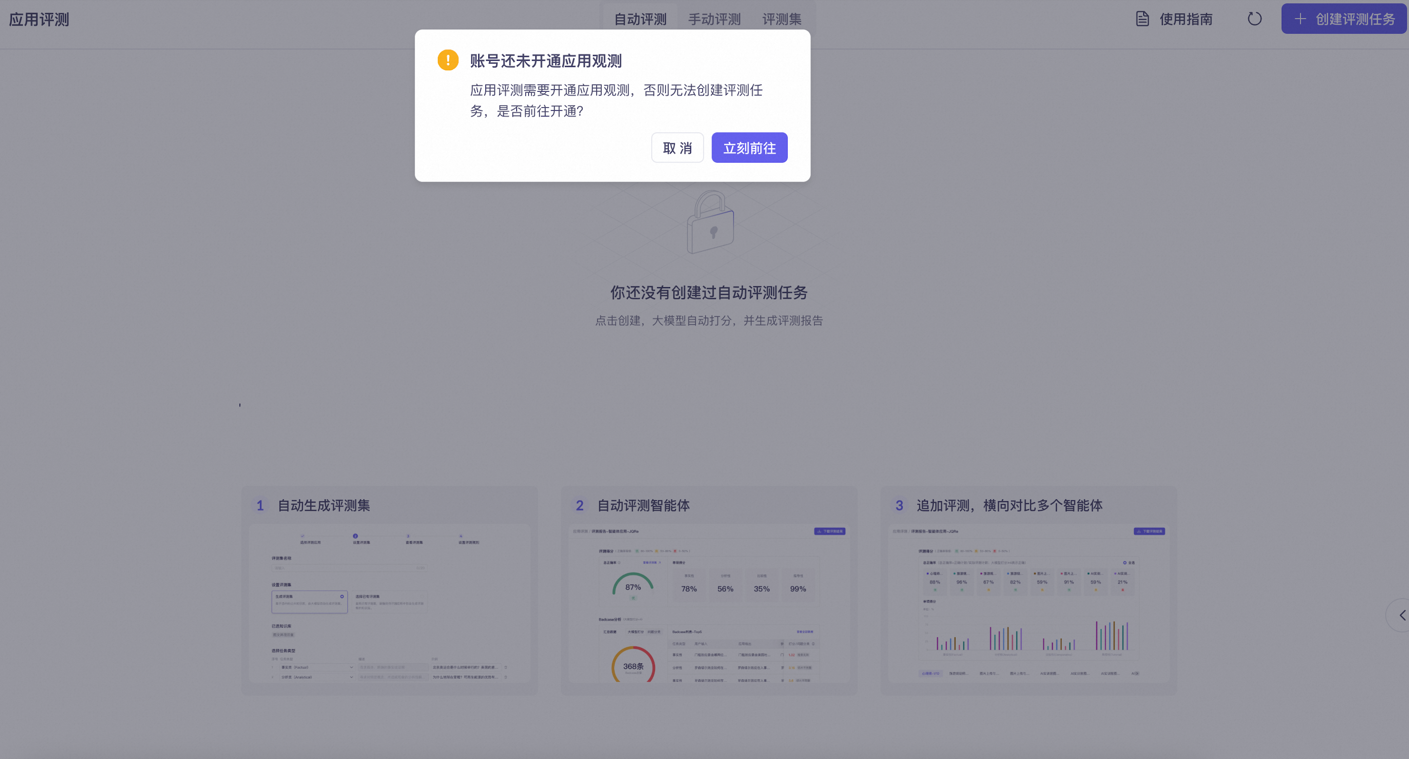Click the 自动生成评测集 preview thumbnail
This screenshot has height=759, width=1409.
click(x=389, y=603)
